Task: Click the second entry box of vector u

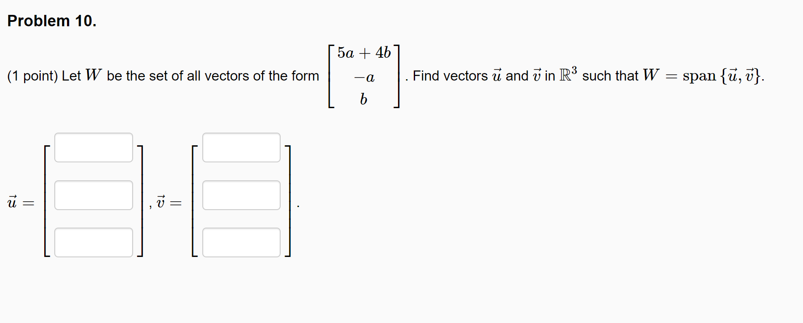Action: (x=93, y=195)
